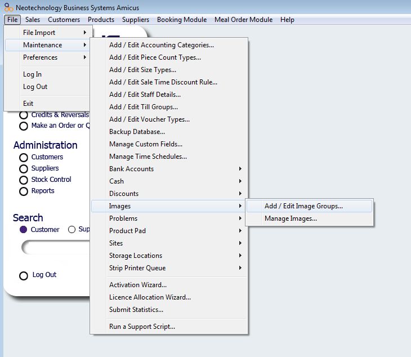Click the search input field
The width and height of the screenshot is (411, 357).
point(56,247)
